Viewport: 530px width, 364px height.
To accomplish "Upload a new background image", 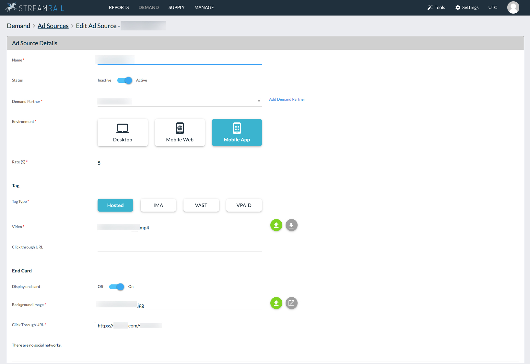I will pos(276,303).
